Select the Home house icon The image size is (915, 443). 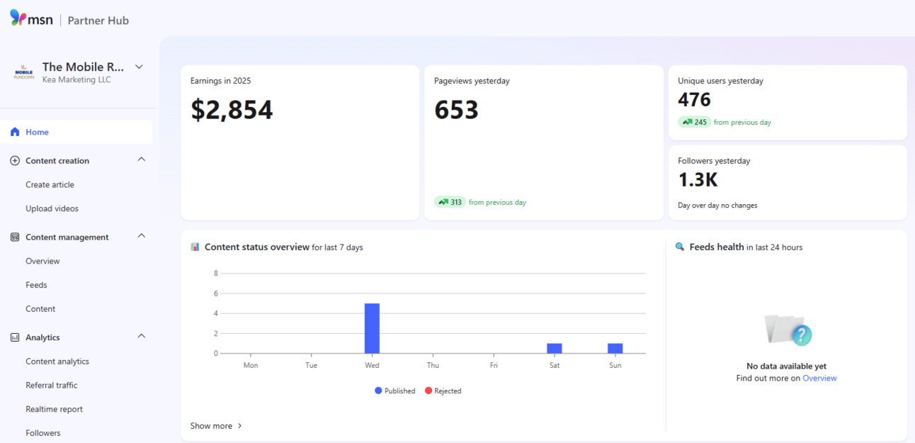coord(15,132)
